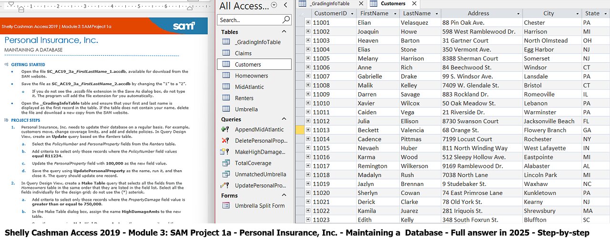The height and width of the screenshot is (242, 610).
Task: Click the AppendMidAtlantic append query icon
Action: coord(225,129)
